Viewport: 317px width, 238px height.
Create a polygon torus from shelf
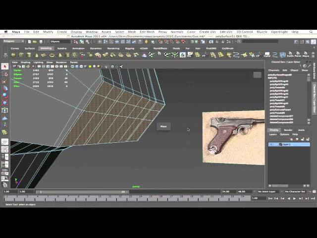[x=52, y=55]
